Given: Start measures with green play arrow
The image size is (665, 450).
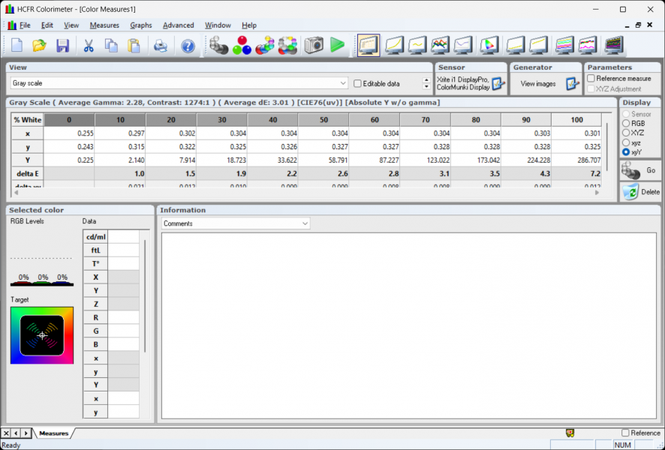Looking at the screenshot, I should [x=337, y=46].
